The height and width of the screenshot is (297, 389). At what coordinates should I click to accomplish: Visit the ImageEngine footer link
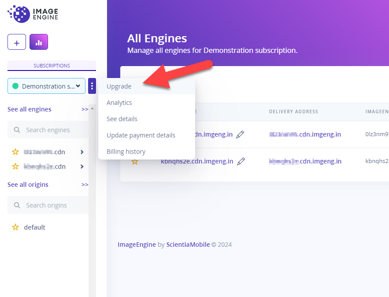tap(137, 245)
